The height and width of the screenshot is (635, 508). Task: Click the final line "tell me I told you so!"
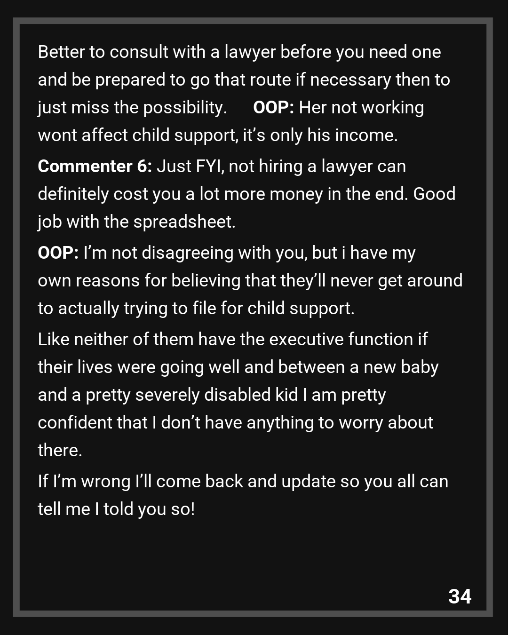pyautogui.click(x=116, y=509)
